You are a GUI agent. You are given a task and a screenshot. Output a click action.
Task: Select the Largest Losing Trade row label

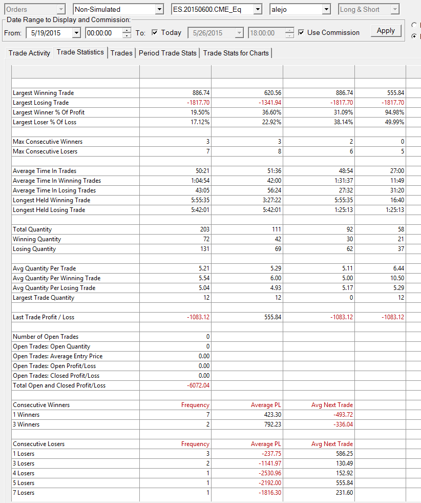(40, 103)
